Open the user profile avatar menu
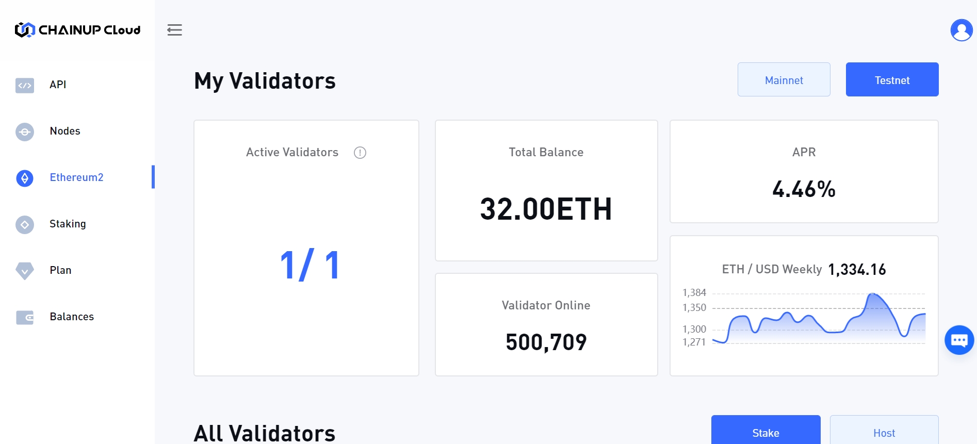Viewport: 977px width, 444px height. [961, 30]
